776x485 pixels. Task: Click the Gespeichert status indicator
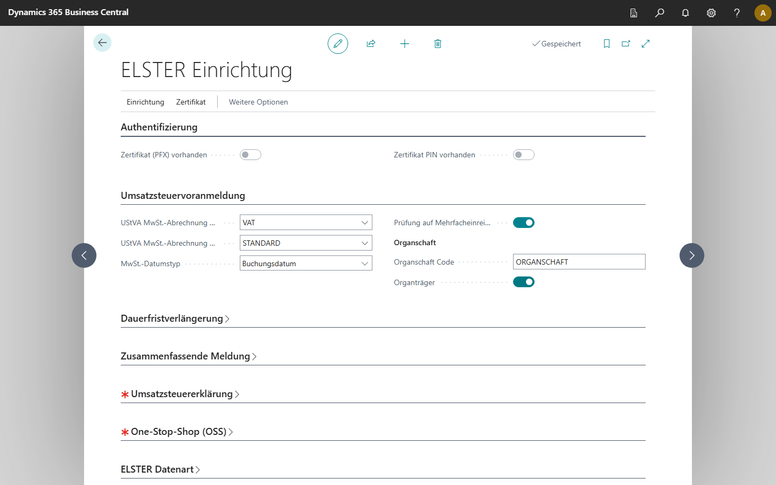(x=557, y=44)
